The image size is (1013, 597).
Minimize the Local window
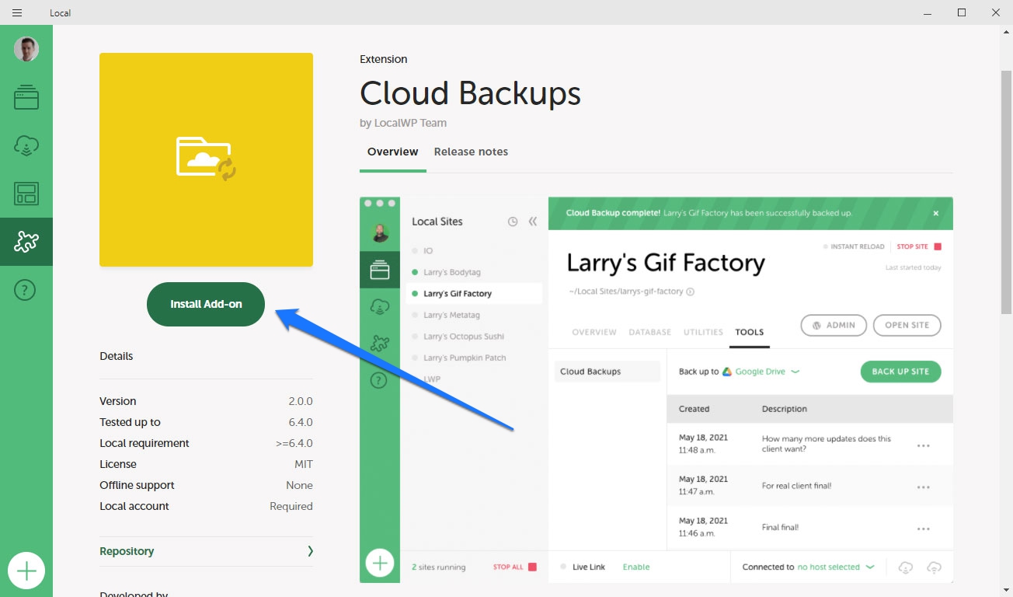tap(927, 12)
